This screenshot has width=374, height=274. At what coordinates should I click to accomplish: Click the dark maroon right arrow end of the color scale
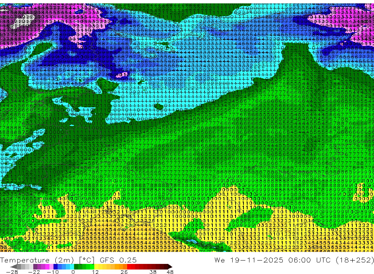(170, 267)
